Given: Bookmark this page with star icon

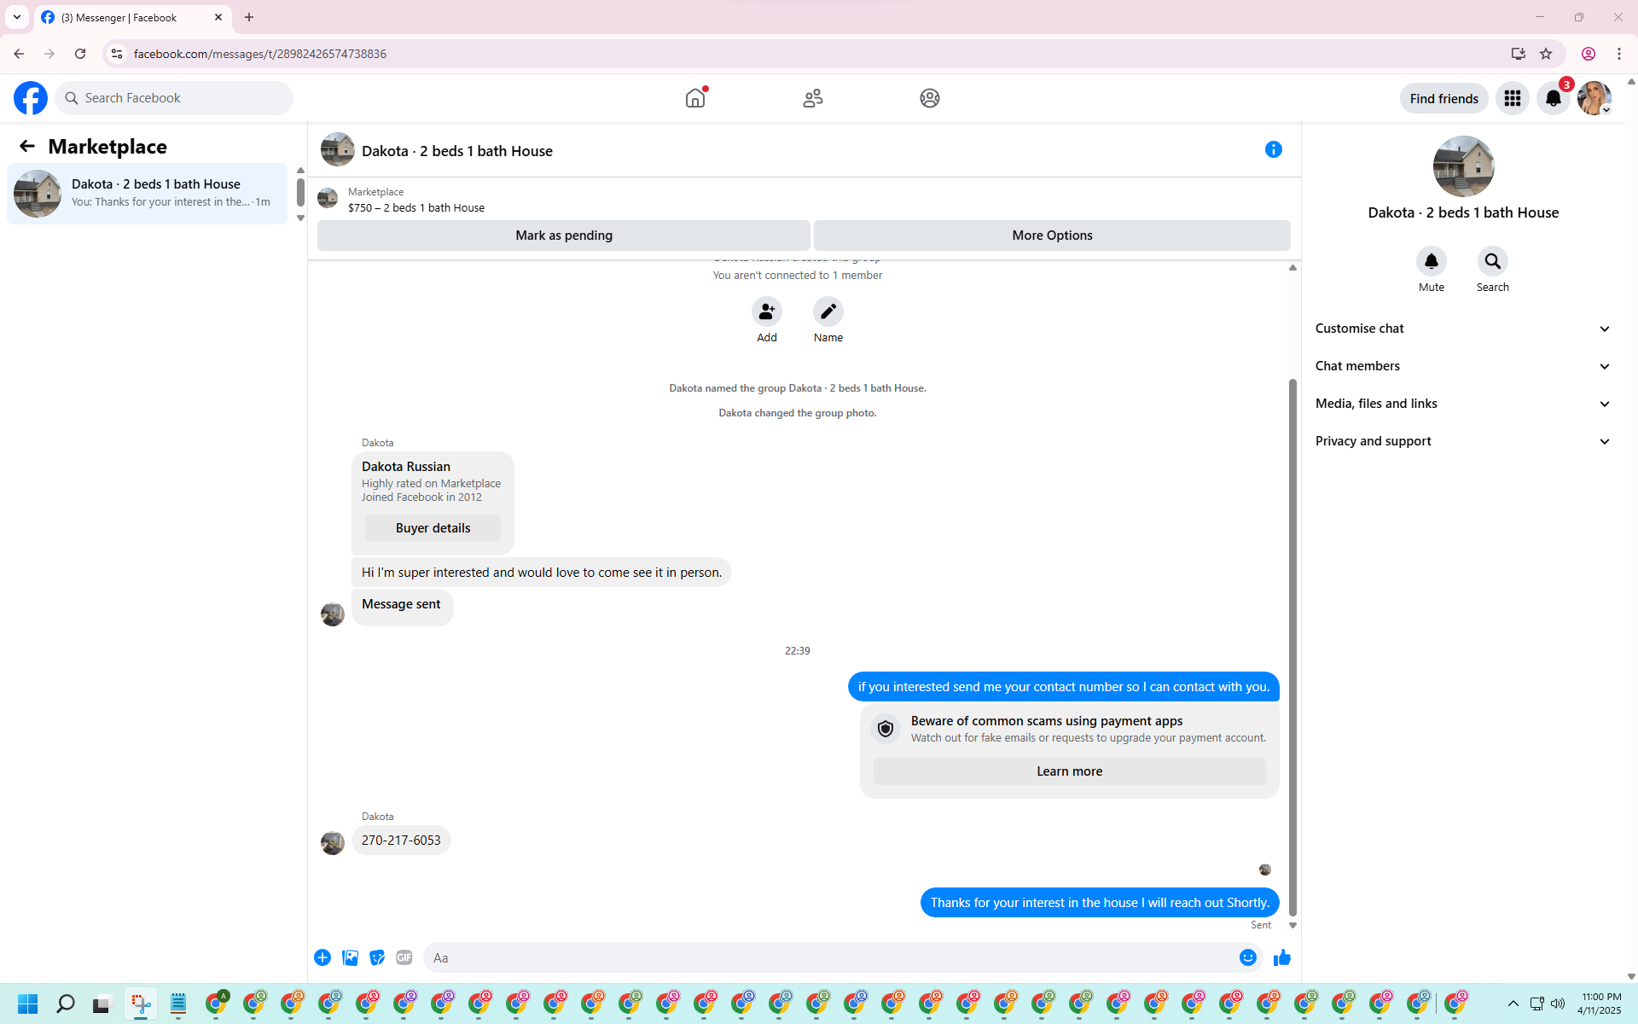Looking at the screenshot, I should pyautogui.click(x=1546, y=54).
